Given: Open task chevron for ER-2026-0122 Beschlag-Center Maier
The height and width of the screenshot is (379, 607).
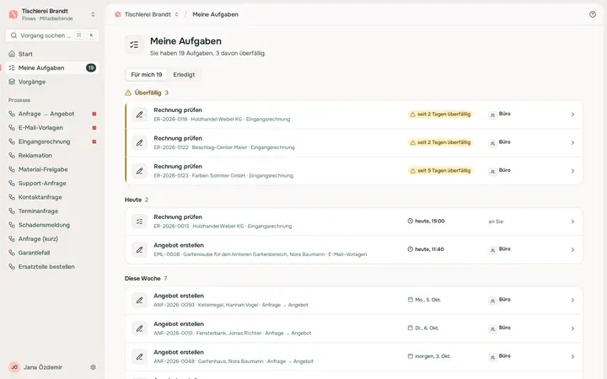Looking at the screenshot, I should pos(572,142).
